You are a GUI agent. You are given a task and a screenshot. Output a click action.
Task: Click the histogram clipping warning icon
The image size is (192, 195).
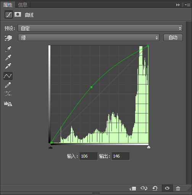(8, 103)
